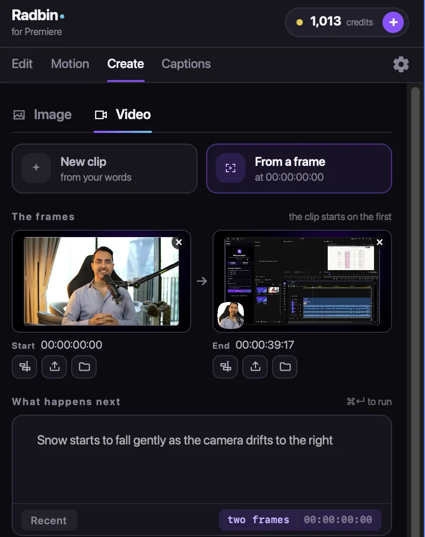425x537 pixels.
Task: Open the Captions tab
Action: pos(186,64)
